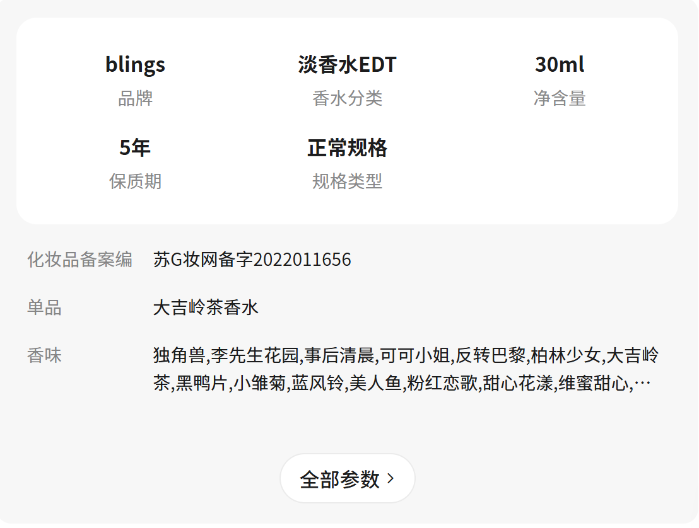Click the 香味 label
The height and width of the screenshot is (528, 699).
pyautogui.click(x=44, y=355)
